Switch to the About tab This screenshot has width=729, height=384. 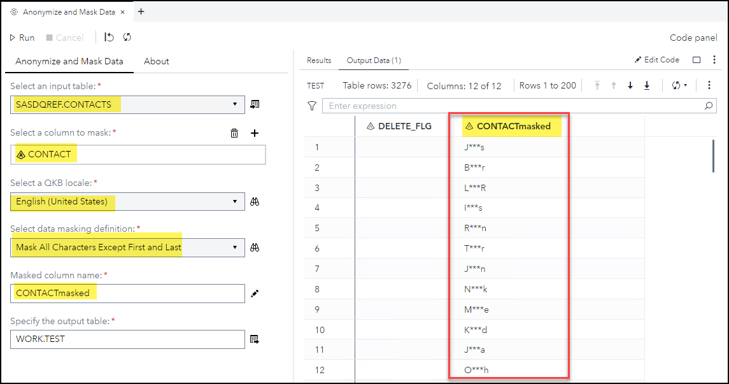pyautogui.click(x=156, y=61)
